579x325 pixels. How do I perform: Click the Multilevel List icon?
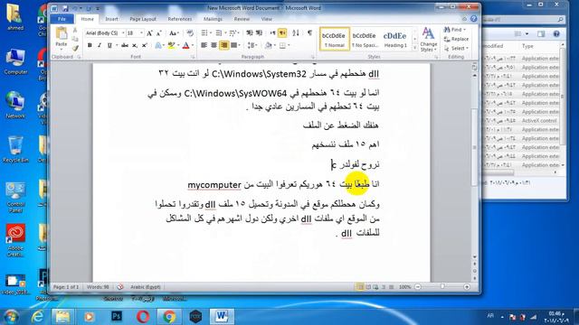(233, 33)
